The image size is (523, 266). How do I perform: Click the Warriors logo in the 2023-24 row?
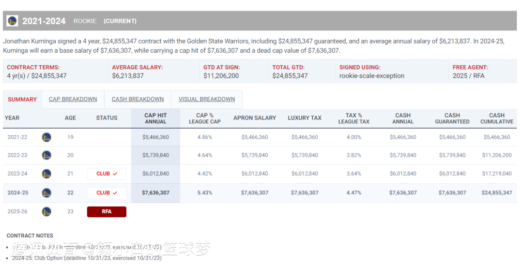[x=46, y=174]
